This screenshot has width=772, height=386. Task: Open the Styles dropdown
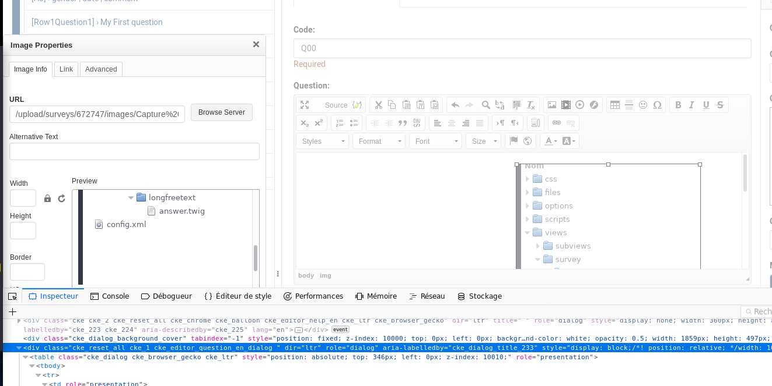click(x=322, y=141)
